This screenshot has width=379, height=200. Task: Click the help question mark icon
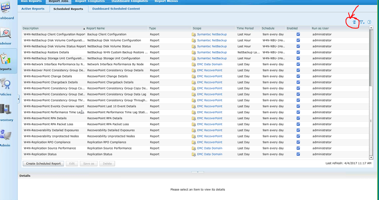point(369,22)
